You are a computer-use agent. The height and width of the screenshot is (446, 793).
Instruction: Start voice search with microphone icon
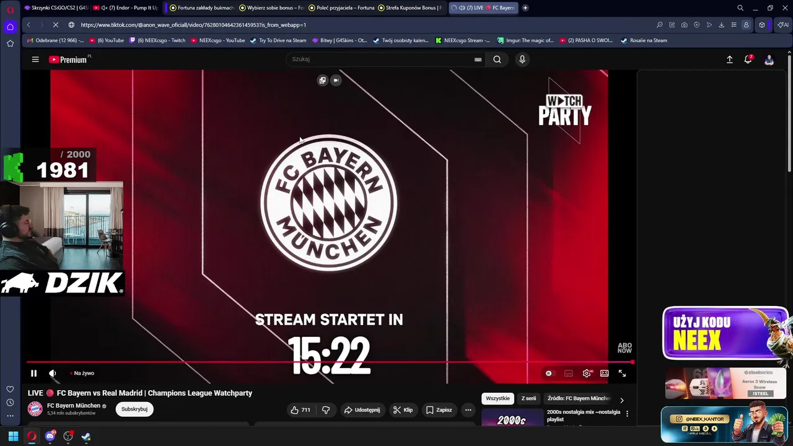click(522, 59)
